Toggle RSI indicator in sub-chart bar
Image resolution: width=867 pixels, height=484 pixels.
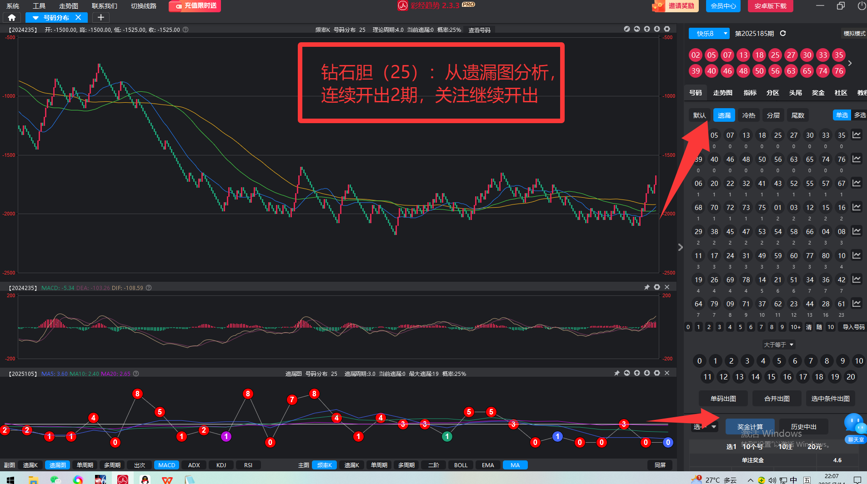click(248, 465)
